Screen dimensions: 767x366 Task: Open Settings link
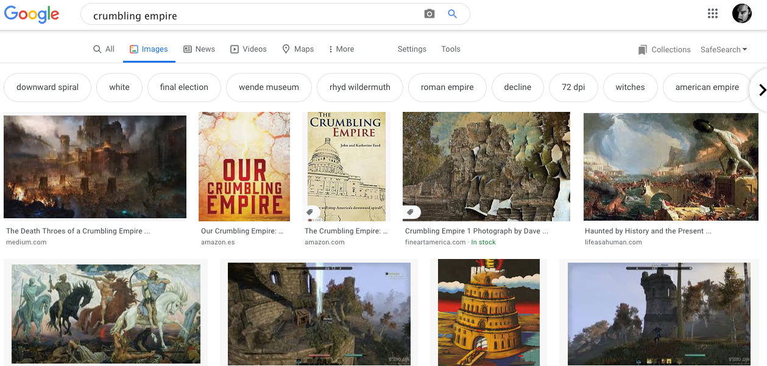[412, 49]
